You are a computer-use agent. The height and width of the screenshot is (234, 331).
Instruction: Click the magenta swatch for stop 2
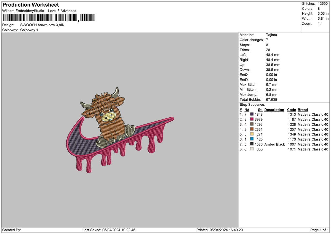pyautogui.click(x=252, y=119)
